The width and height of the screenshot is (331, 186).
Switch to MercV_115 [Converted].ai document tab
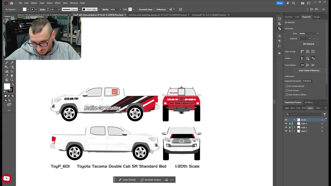(42, 15)
